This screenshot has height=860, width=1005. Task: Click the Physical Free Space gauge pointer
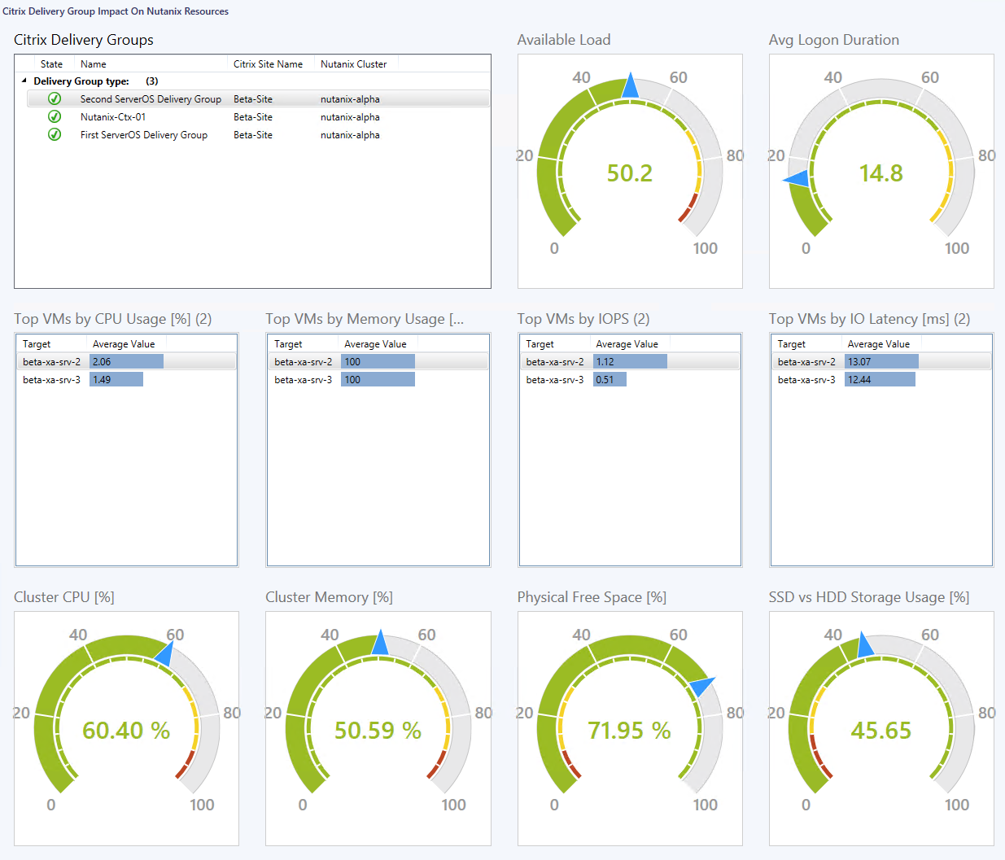701,685
